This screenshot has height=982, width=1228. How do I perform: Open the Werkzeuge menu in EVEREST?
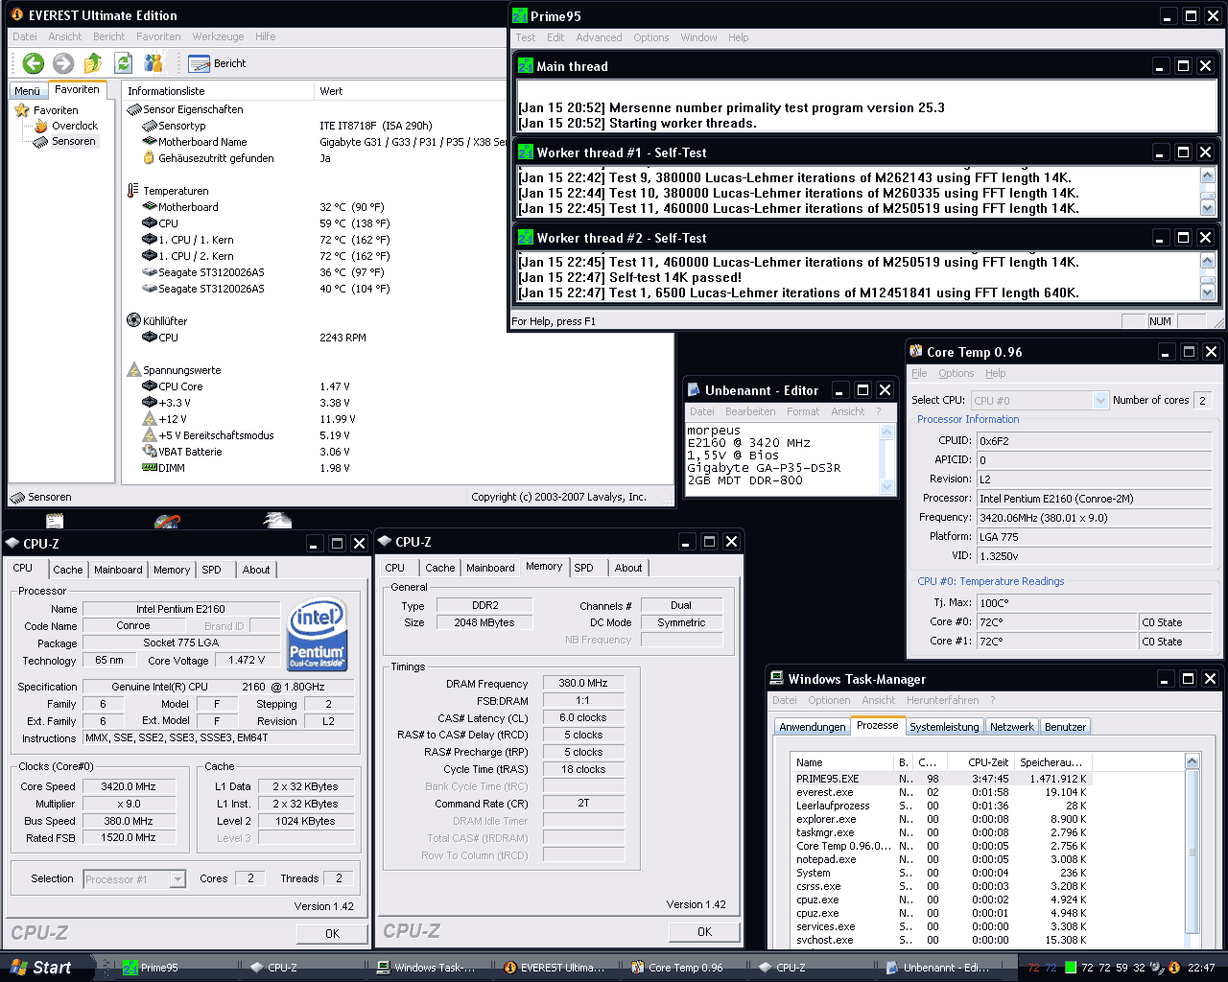pyautogui.click(x=218, y=36)
